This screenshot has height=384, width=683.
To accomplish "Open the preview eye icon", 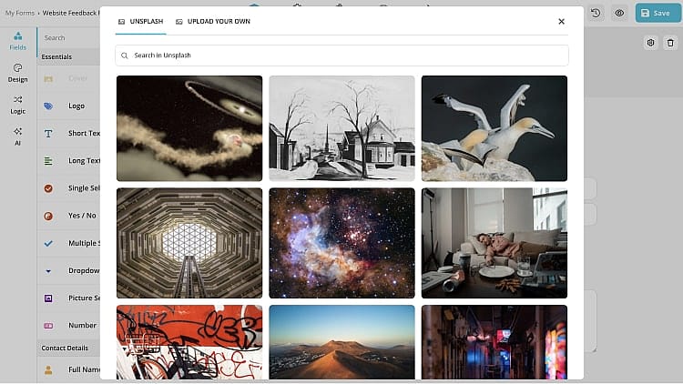I will click(x=619, y=13).
